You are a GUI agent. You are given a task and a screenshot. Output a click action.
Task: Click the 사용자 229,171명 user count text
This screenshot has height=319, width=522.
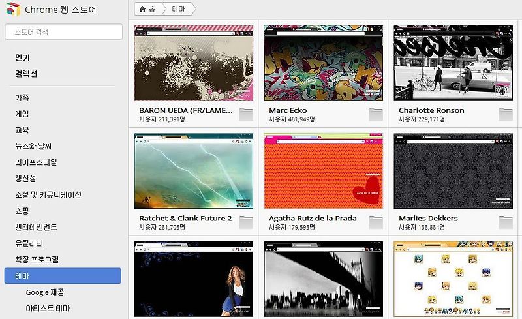pos(422,119)
